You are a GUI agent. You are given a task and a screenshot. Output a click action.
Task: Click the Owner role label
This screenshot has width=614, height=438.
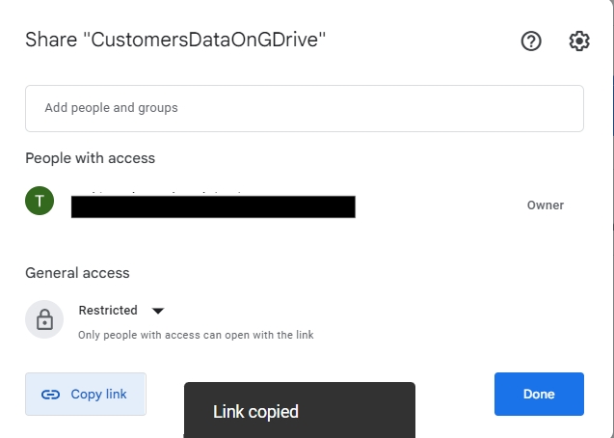(546, 205)
